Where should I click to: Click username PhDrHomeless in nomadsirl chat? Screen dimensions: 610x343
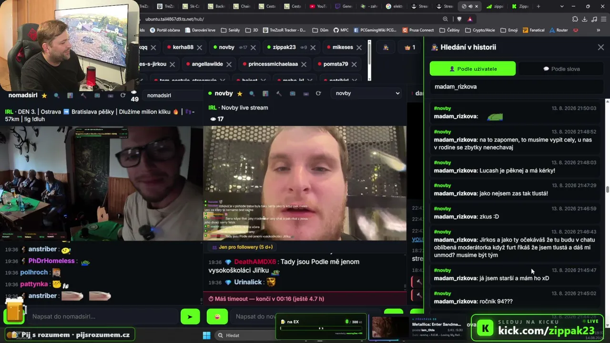pyautogui.click(x=51, y=261)
